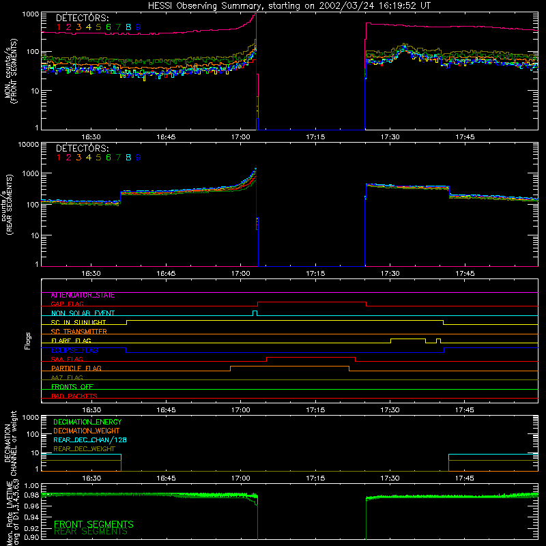
Task: Click the MON. counts/s (FRONT SEGMENTS) axis label
Action: [11, 72]
